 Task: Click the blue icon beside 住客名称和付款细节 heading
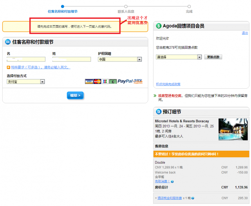click(8, 42)
